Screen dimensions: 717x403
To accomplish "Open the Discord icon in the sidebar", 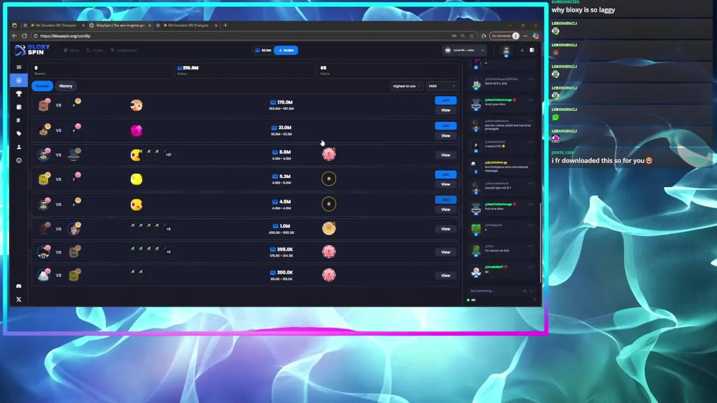I will (18, 286).
